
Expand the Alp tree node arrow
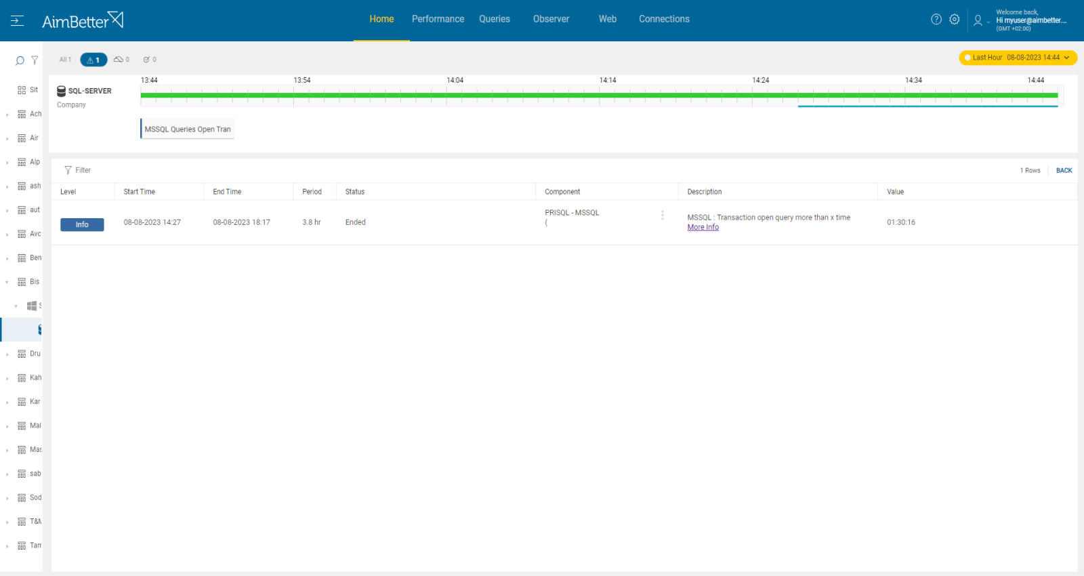pos(7,163)
